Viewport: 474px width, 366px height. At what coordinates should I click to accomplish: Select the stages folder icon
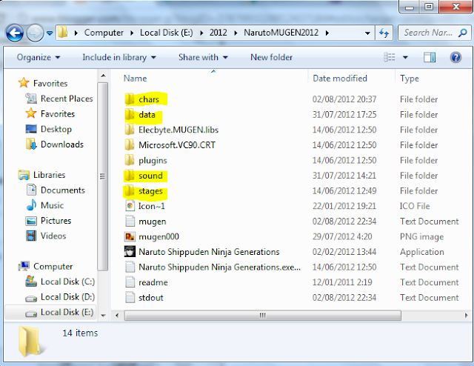130,190
